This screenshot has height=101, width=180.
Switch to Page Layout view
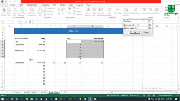click(x=149, y=95)
